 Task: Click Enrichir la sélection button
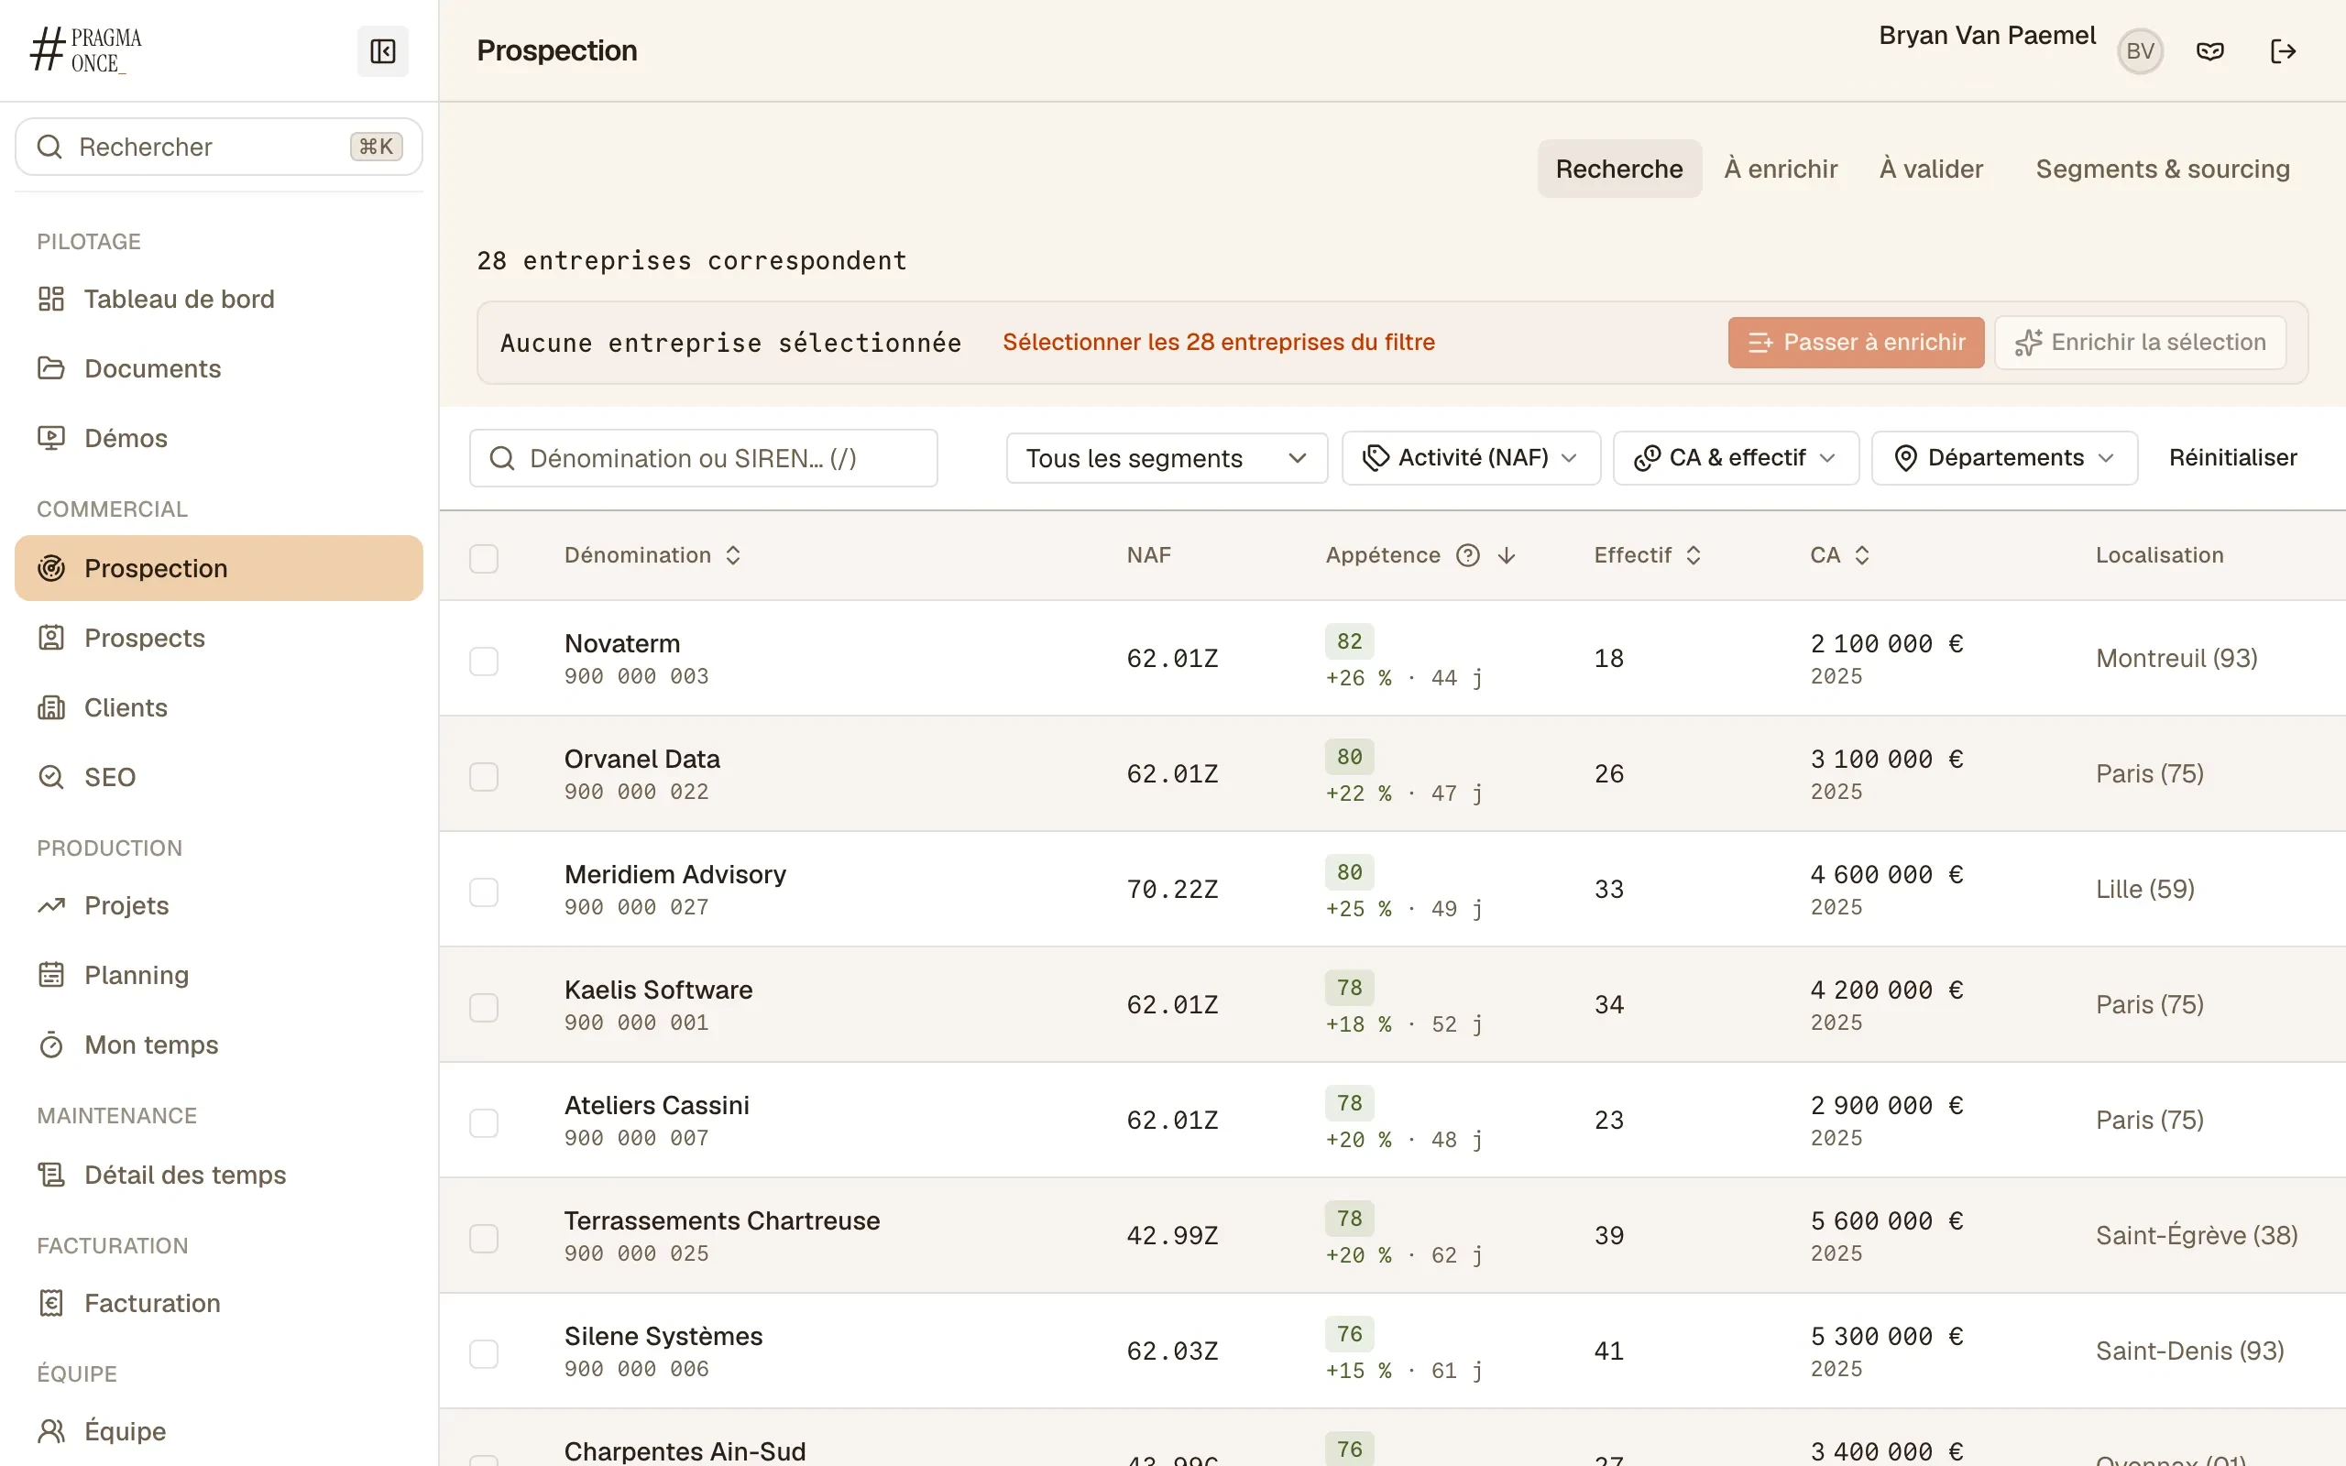2141,343
